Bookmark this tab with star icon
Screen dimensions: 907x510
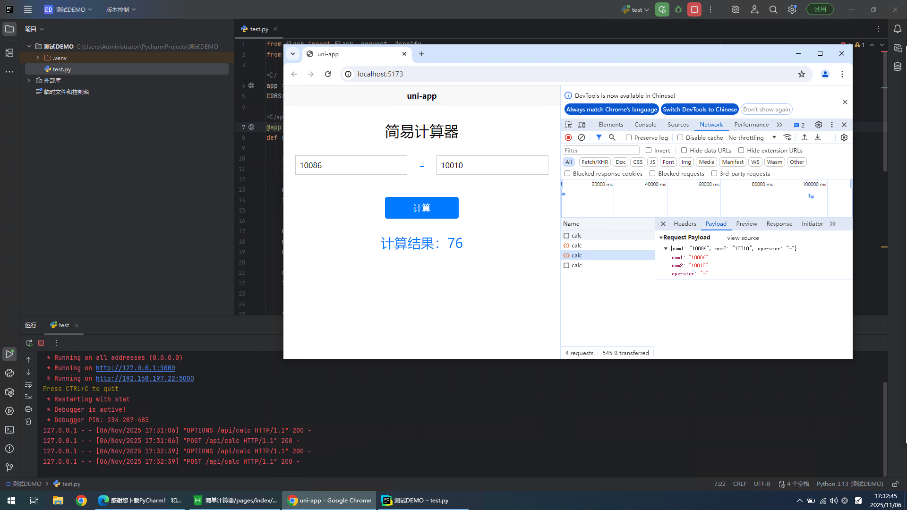tap(802, 74)
